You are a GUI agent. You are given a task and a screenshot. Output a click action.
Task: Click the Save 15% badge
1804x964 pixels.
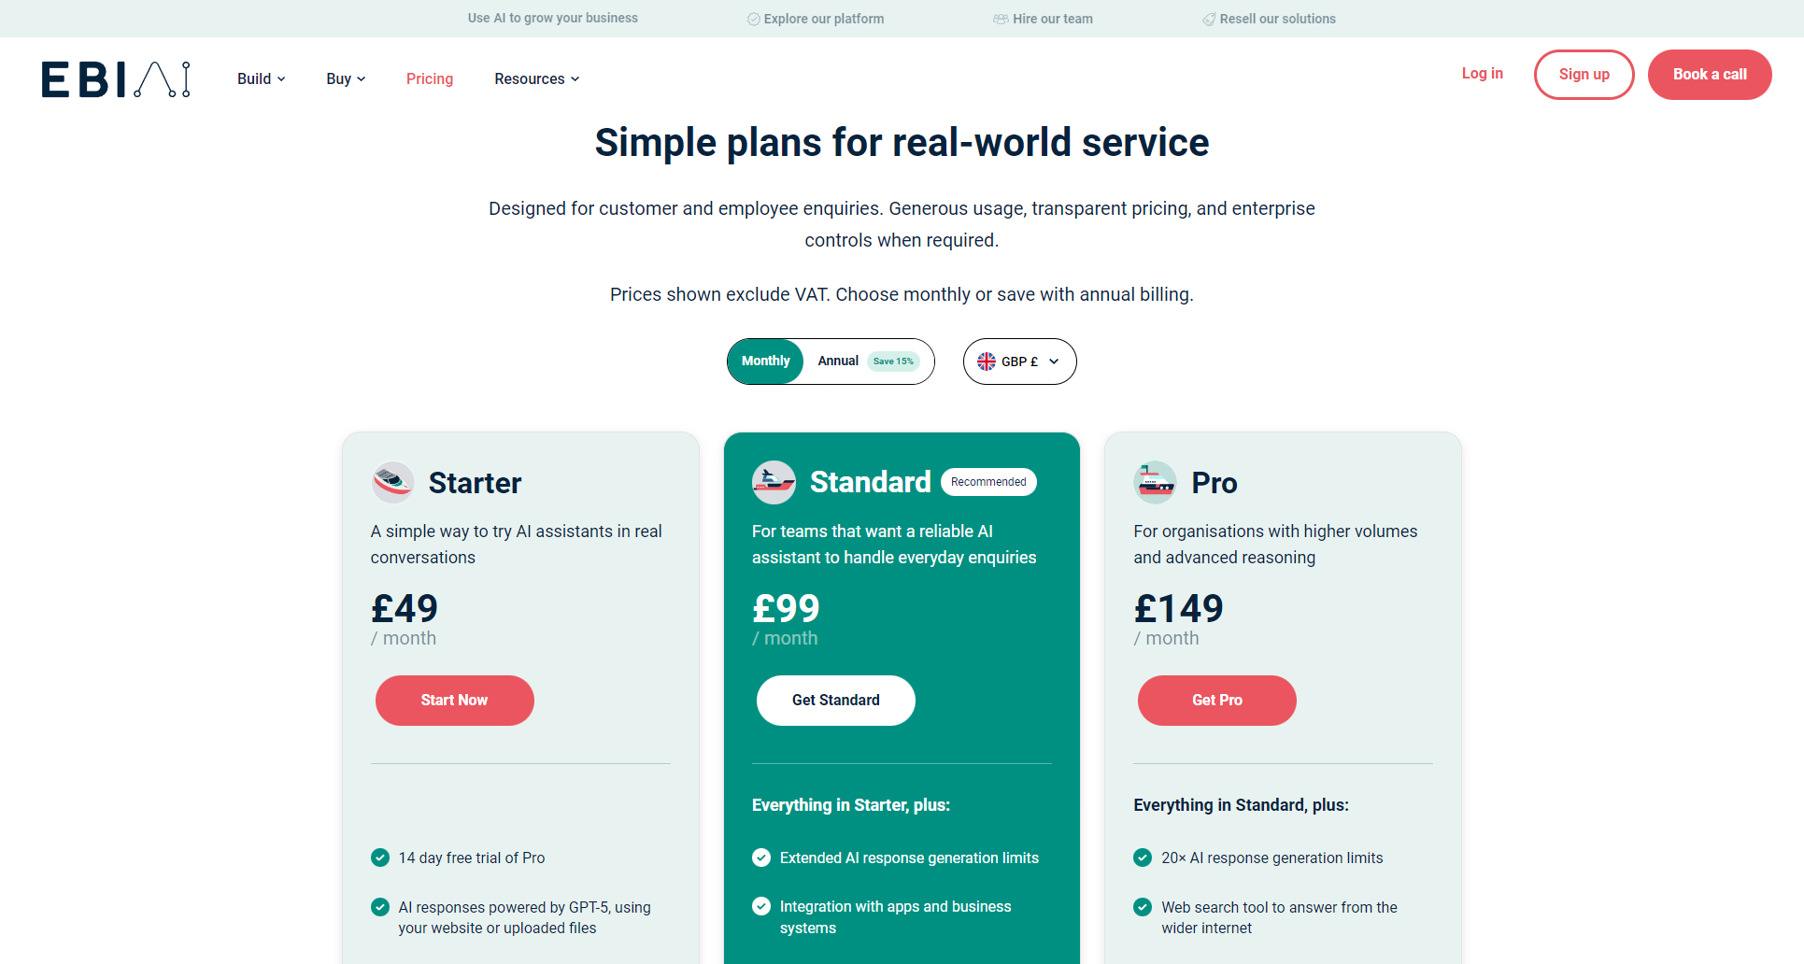(893, 361)
